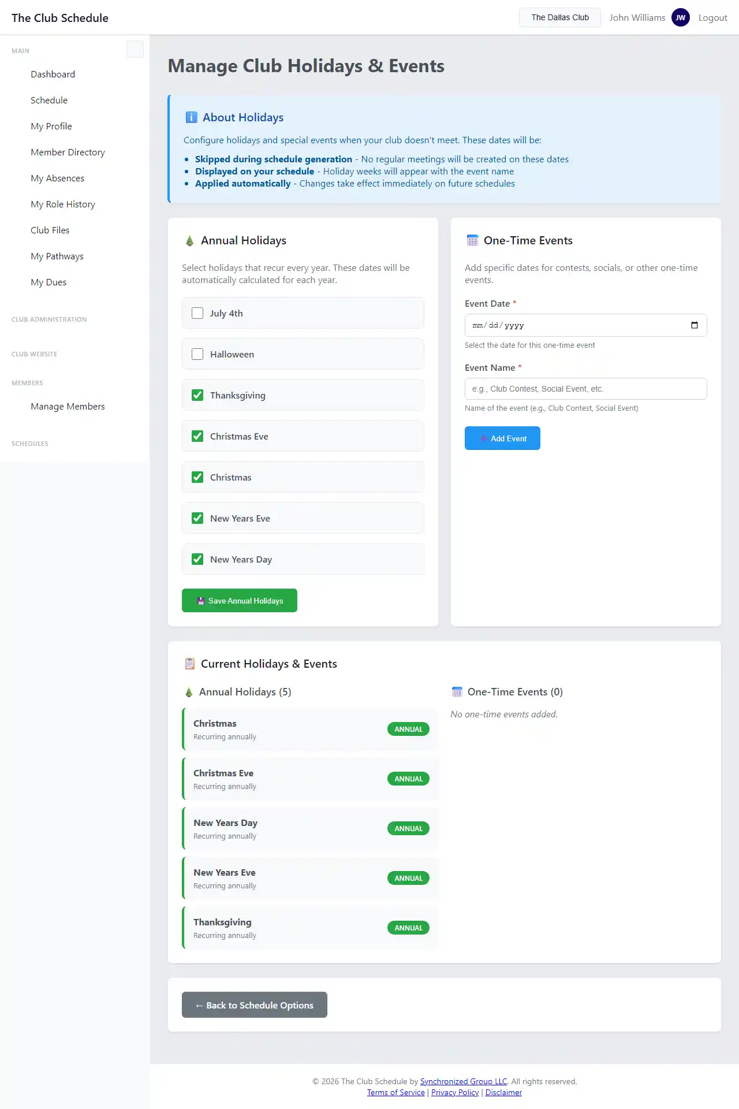The image size is (739, 1109).
Task: Open The Dallas Club selector
Action: tap(560, 17)
